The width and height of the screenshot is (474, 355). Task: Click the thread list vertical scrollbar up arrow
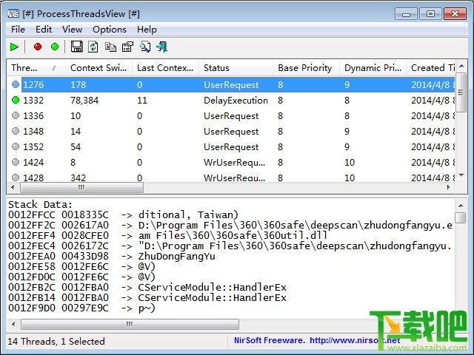click(461, 66)
